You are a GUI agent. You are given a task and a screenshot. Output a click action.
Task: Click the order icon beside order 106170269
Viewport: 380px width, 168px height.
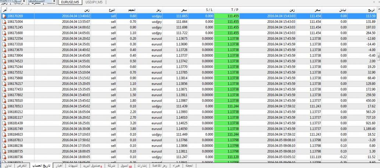click(4, 16)
